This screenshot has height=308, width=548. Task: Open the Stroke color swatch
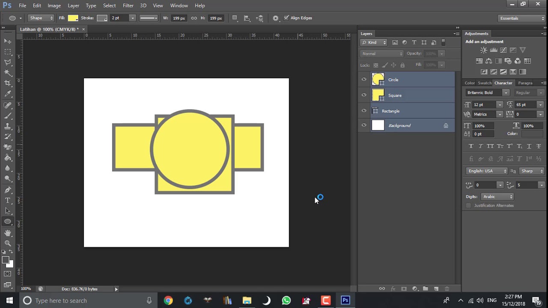(x=102, y=18)
